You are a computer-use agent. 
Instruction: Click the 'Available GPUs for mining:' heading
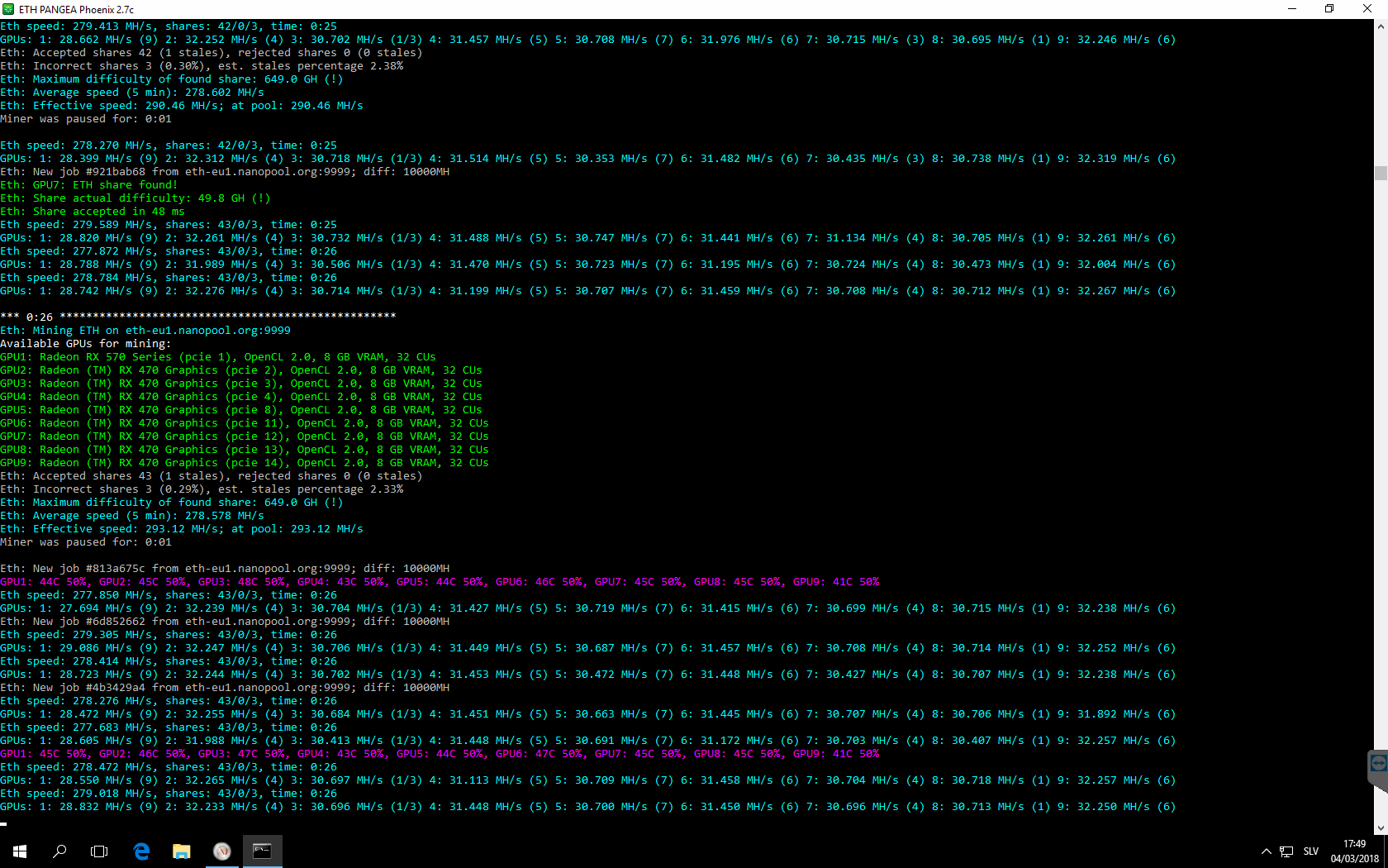(x=86, y=344)
